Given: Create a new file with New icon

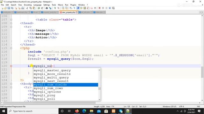Looking at the screenshot, I should 2,8.
